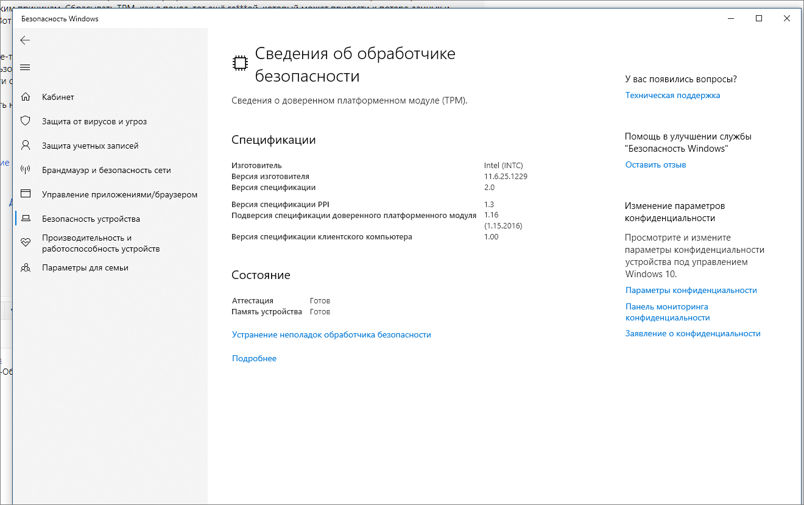Click the heart device performance icon

26,243
